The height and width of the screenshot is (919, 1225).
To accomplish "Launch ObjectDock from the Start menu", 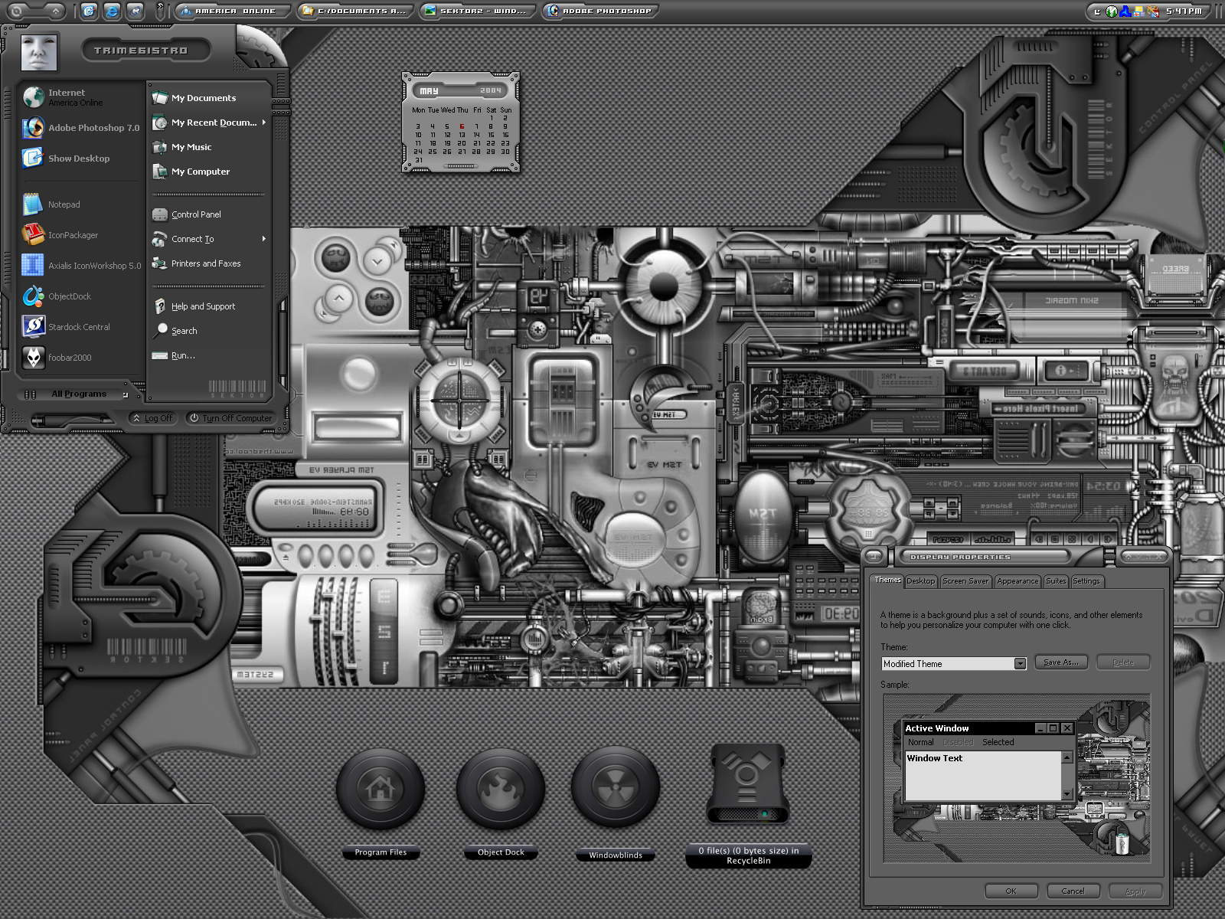I will pos(81,296).
